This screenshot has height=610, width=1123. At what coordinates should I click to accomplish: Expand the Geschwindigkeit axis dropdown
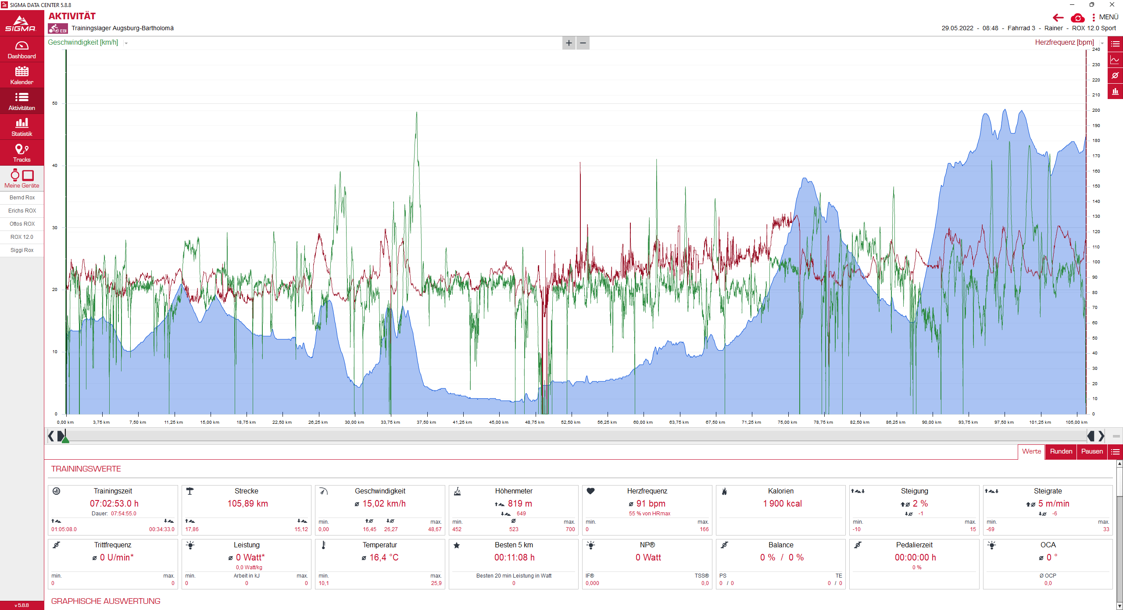pos(126,43)
